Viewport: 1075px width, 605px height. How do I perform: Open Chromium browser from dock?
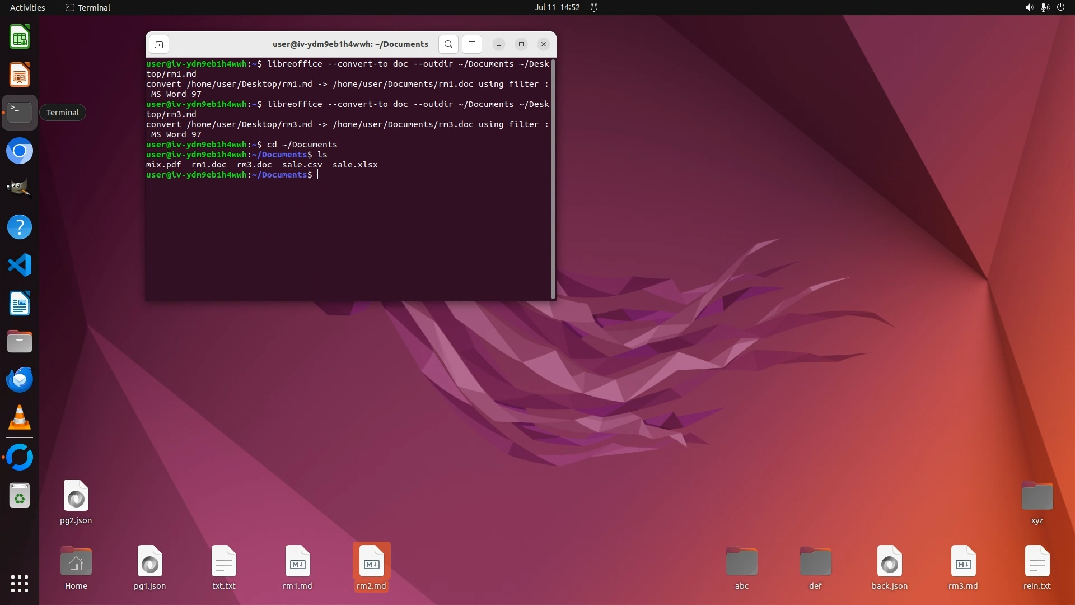pos(20,151)
